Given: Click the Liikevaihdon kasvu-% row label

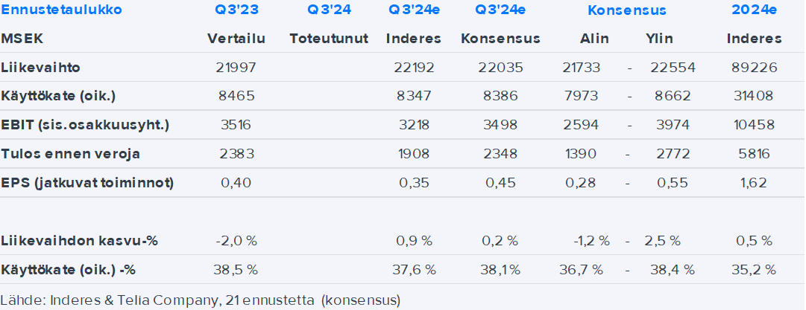Looking at the screenshot, I should click(80, 241).
